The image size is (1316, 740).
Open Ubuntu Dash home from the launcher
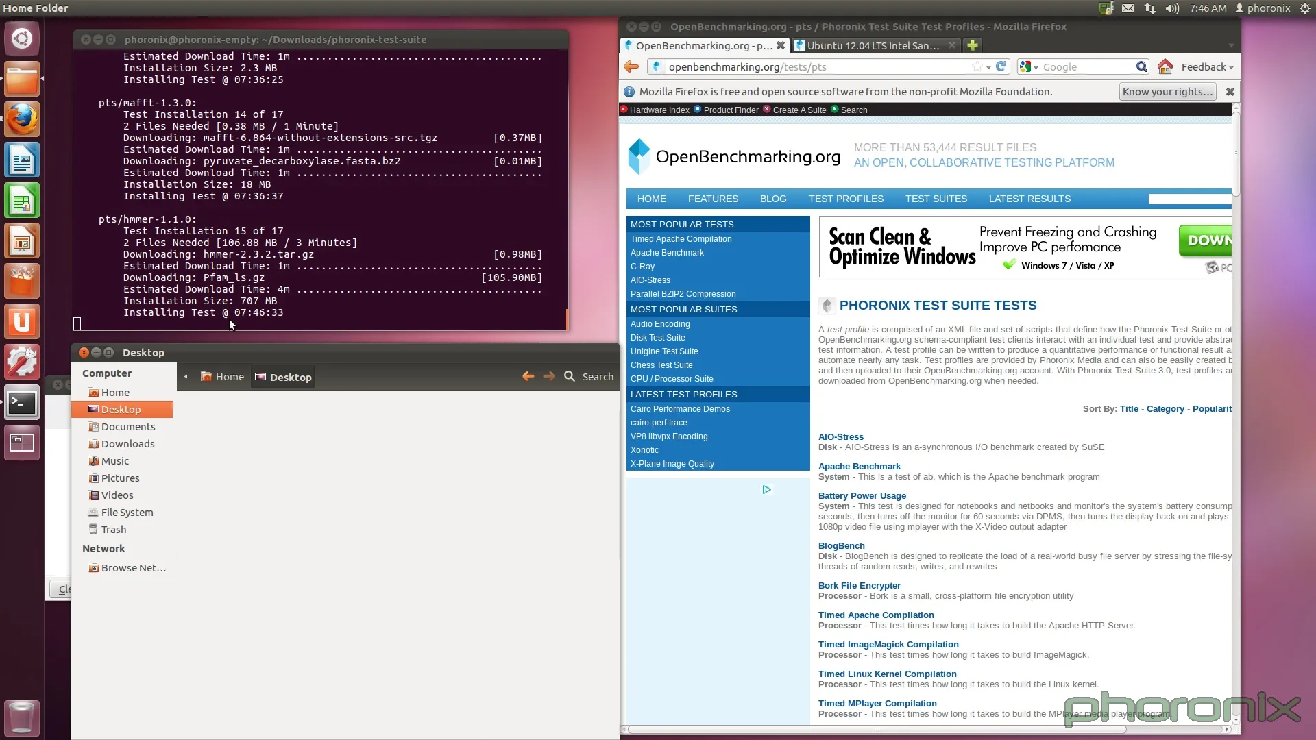tap(22, 38)
